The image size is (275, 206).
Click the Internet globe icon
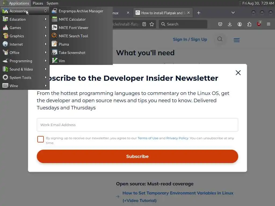[x=5, y=44]
